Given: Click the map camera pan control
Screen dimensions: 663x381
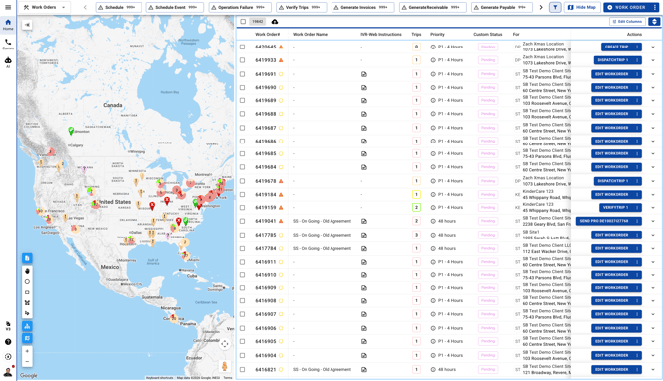Looking at the screenshot, I should click(x=224, y=344).
